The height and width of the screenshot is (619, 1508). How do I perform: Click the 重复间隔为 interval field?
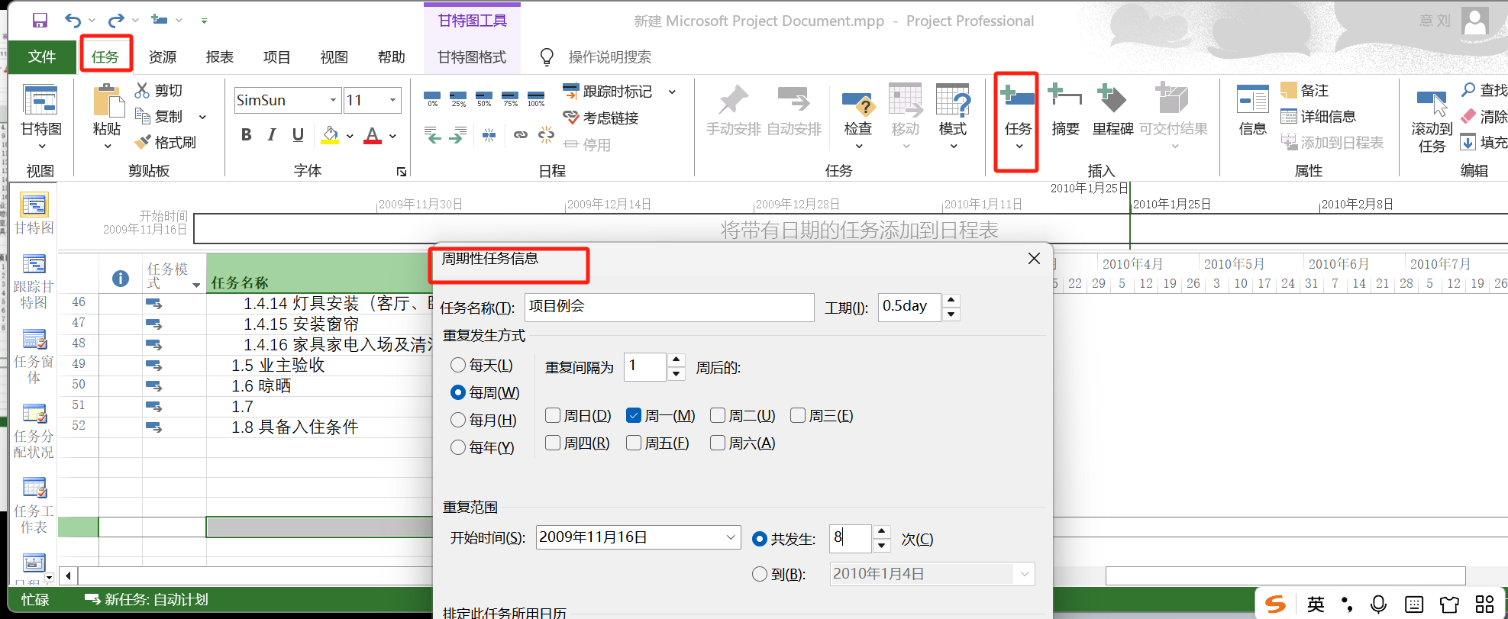coord(646,366)
